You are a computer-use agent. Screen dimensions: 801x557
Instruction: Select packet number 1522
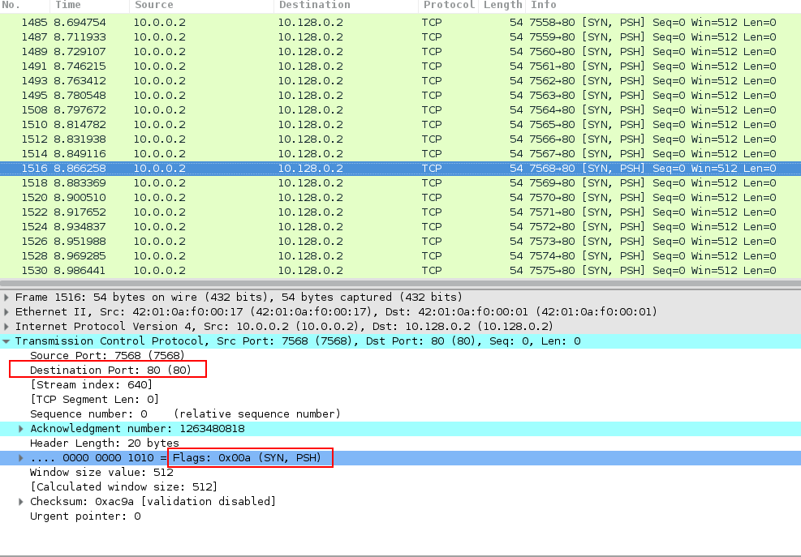pyautogui.click(x=401, y=212)
